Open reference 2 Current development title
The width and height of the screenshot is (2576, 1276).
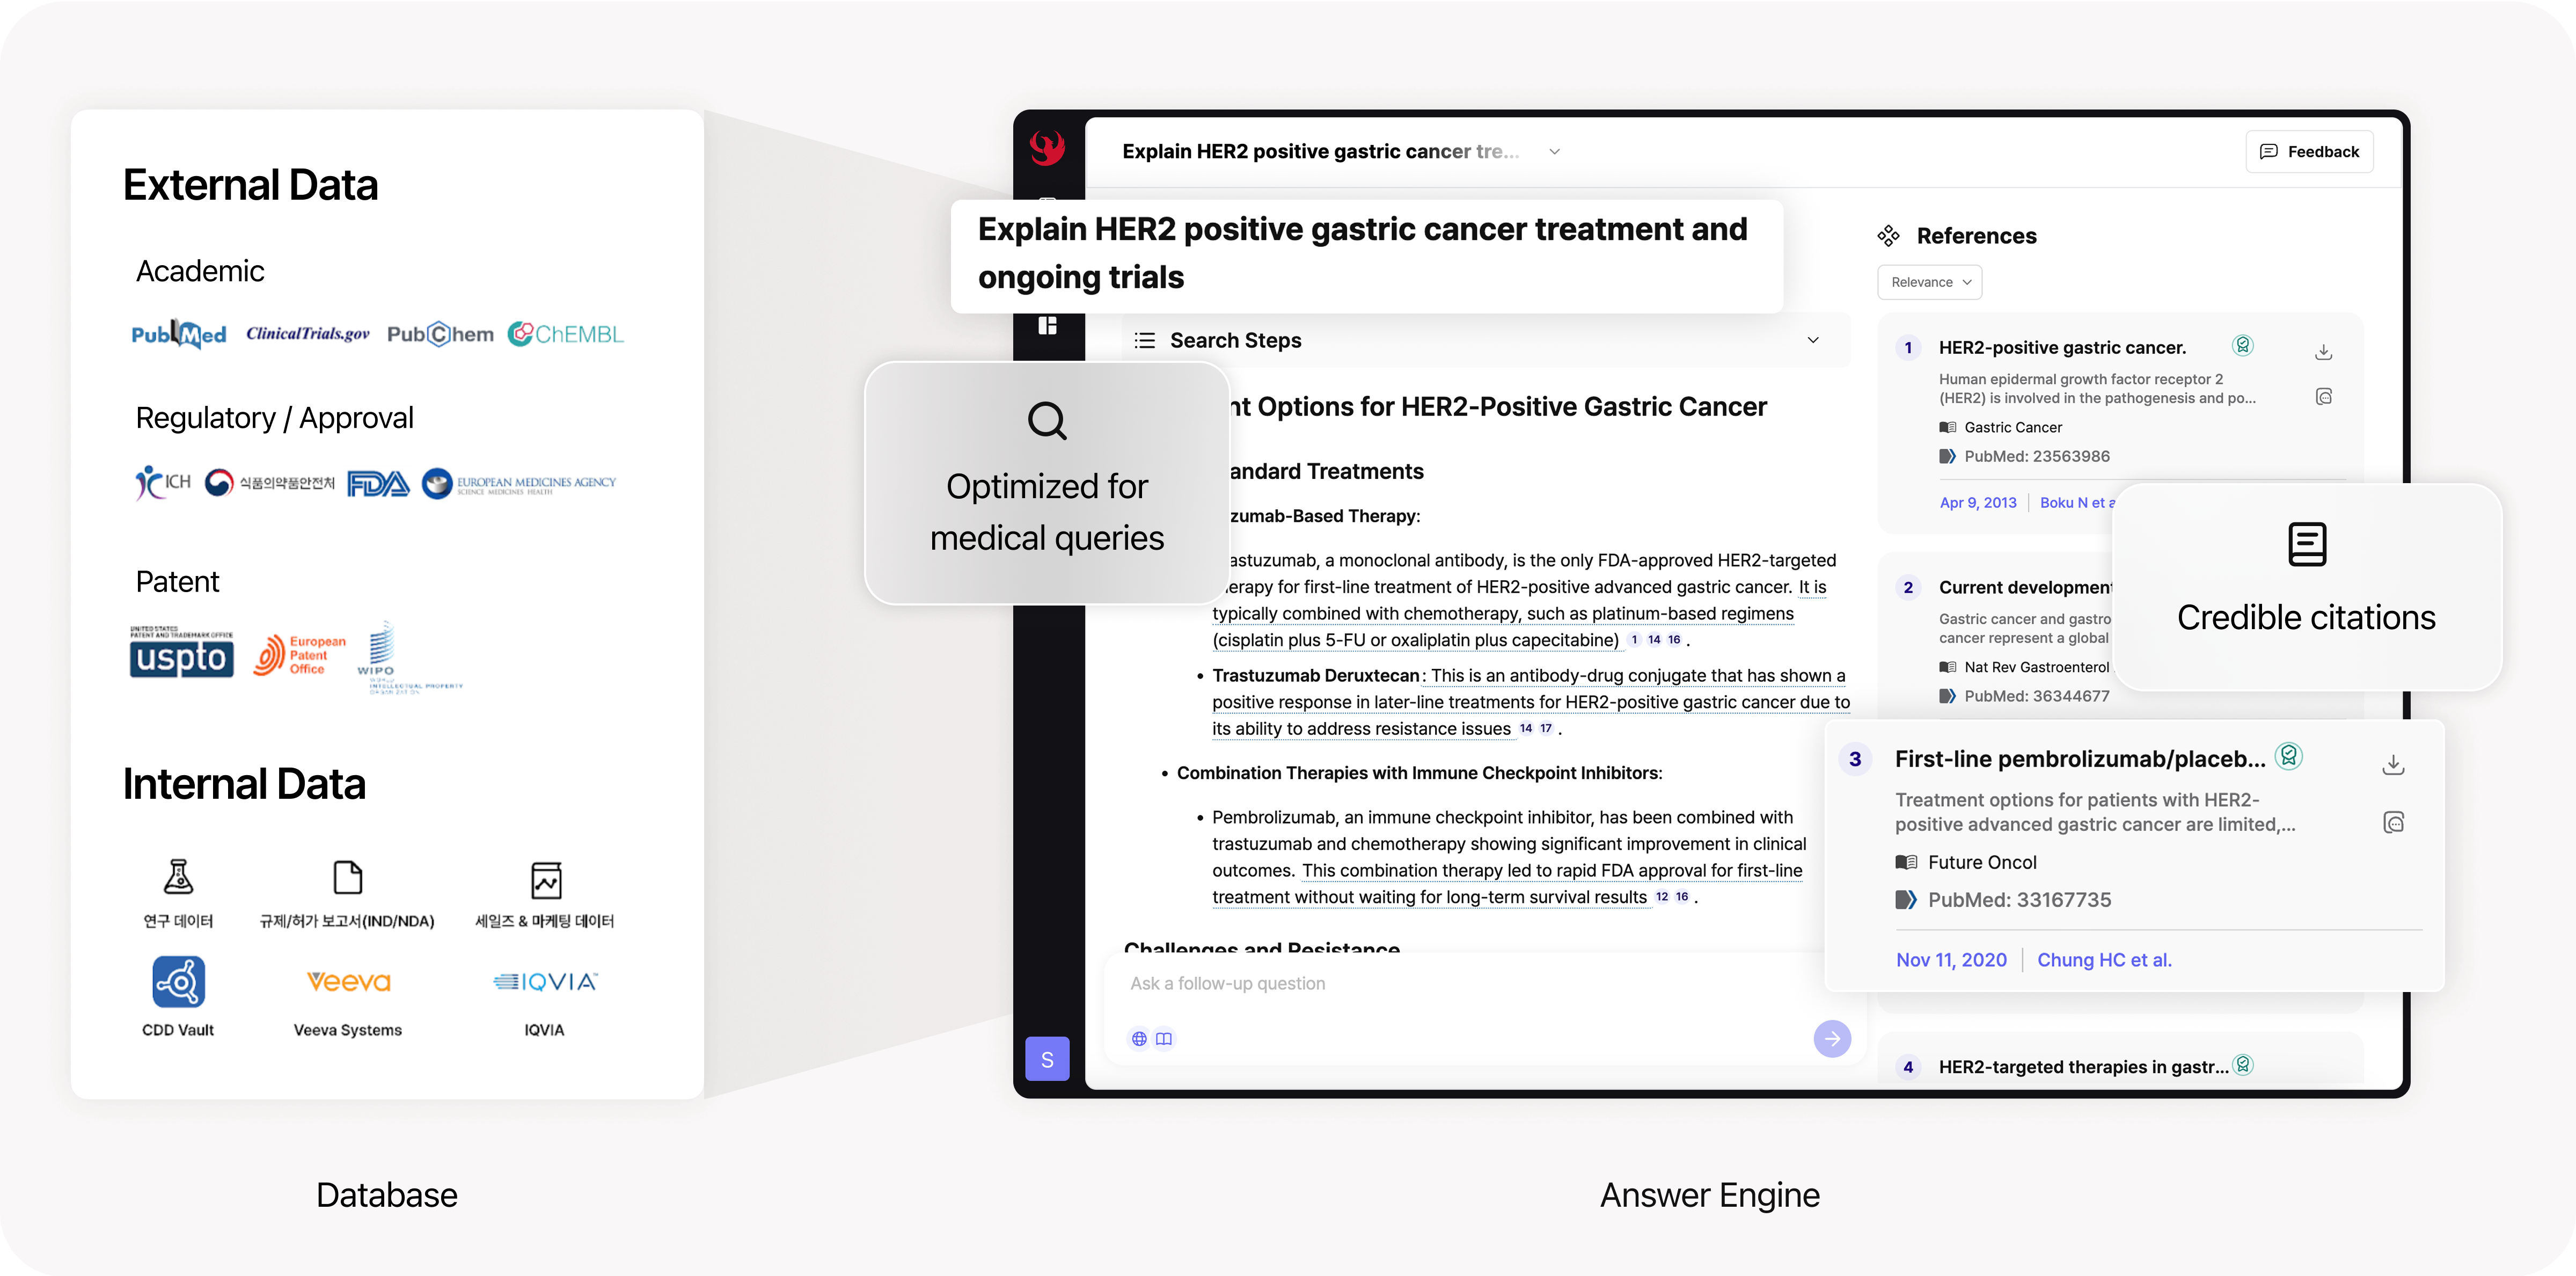2025,587
